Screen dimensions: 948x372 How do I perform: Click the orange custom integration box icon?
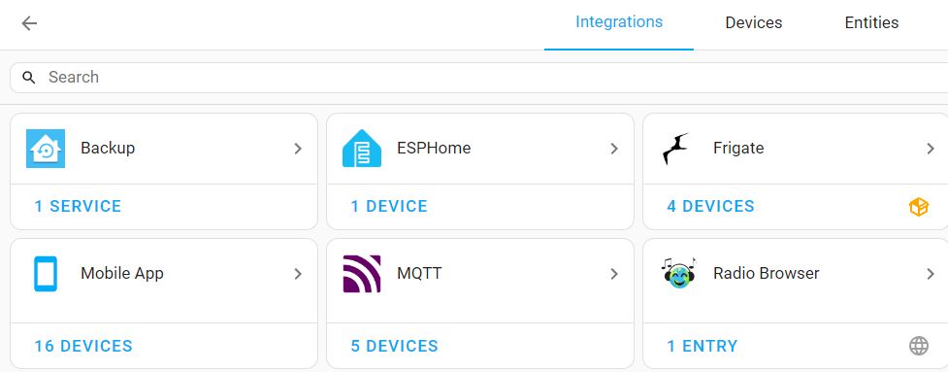pos(918,207)
